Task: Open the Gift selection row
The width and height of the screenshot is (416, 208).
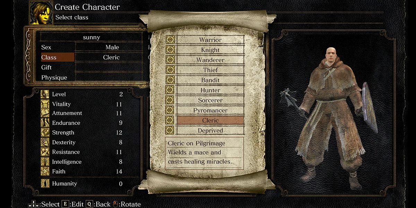Action: [92, 68]
